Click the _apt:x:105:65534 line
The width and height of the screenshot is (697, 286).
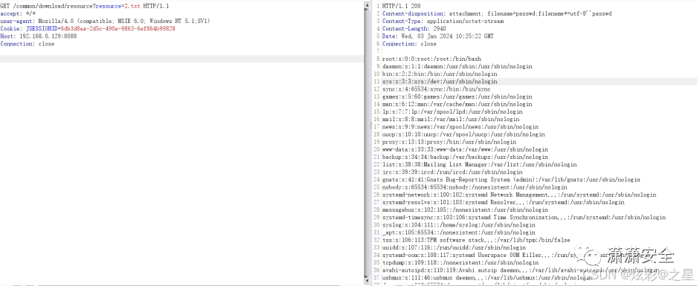coord(459,233)
